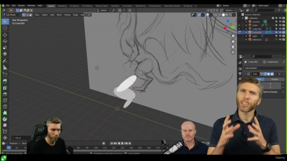The height and width of the screenshot is (161, 287).
Task: Open the Tool properties tab icon
Action: pos(240,63)
